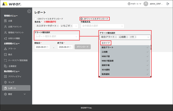173x111 pixels.
Task: Select ZIPファイルをダウンロード radio button
Action: (x=82, y=19)
